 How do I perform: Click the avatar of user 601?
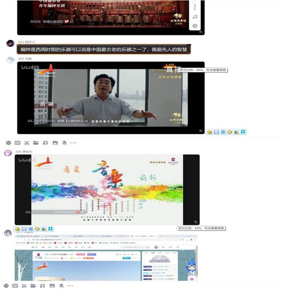point(10,44)
